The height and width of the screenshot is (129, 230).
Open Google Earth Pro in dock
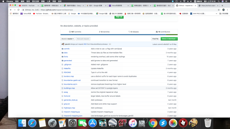pyautogui.click(x=113, y=123)
